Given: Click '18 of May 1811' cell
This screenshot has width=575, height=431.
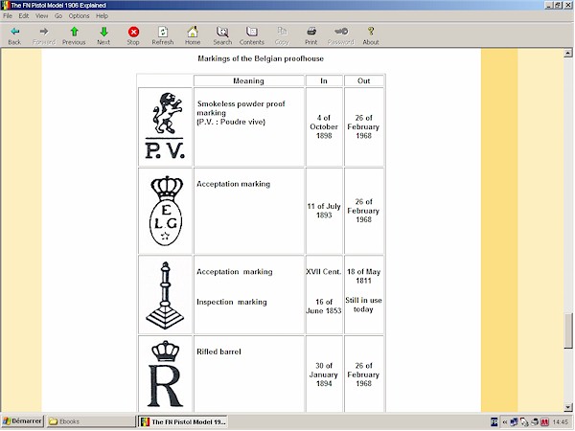Looking at the screenshot, I should [x=364, y=276].
